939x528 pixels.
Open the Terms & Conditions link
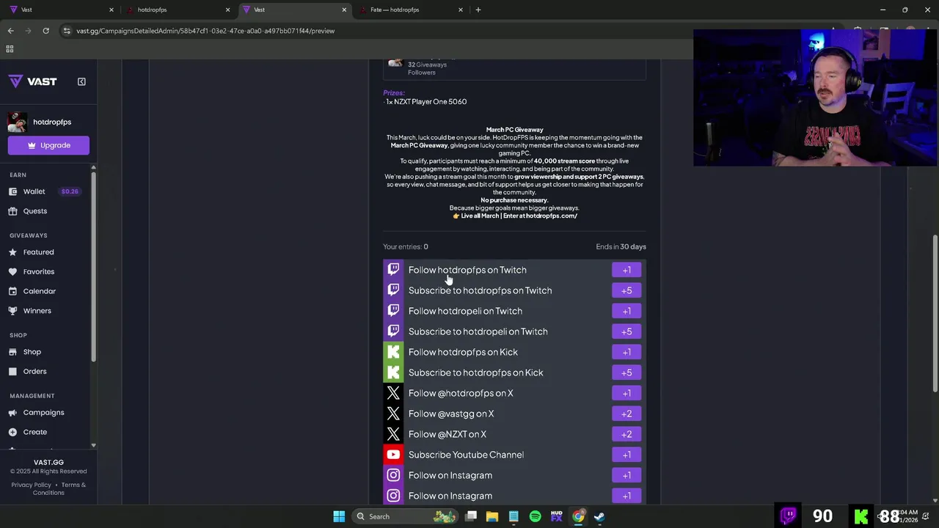pyautogui.click(x=60, y=488)
